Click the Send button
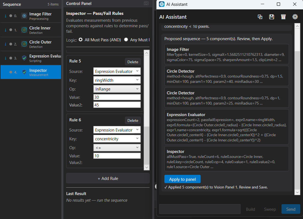303x219 pixels. 291,209
